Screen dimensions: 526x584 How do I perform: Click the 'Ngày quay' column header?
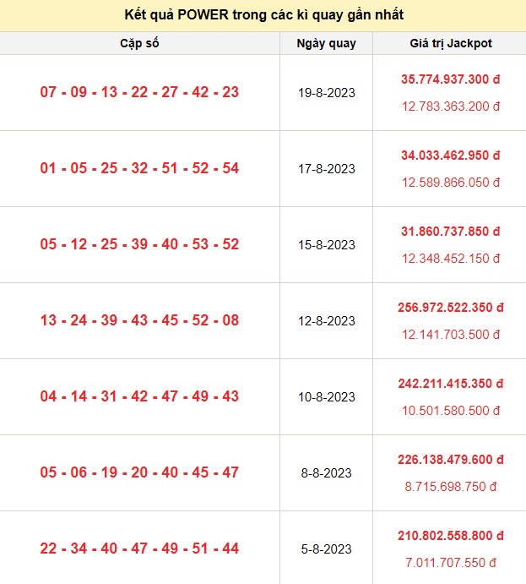click(x=327, y=43)
